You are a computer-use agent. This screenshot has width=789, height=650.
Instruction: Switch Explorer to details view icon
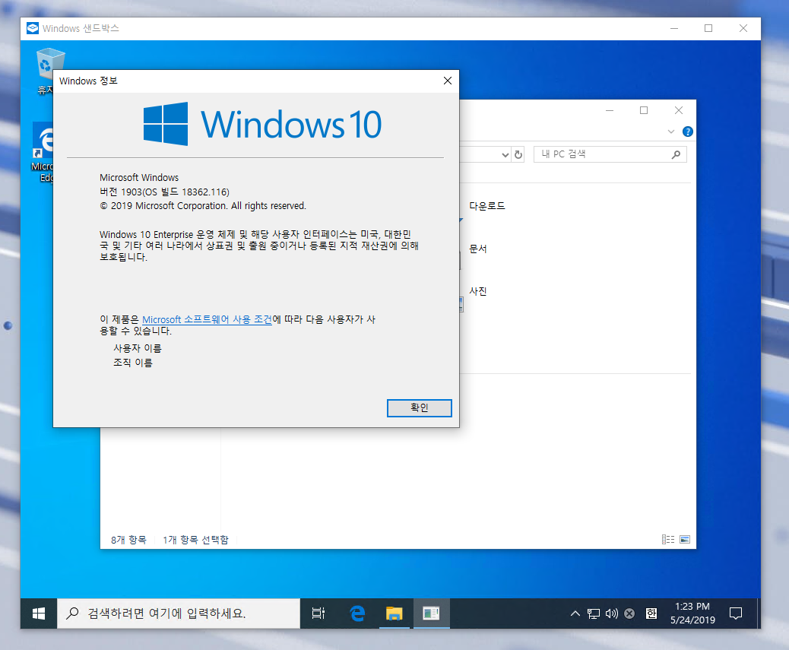(x=668, y=539)
